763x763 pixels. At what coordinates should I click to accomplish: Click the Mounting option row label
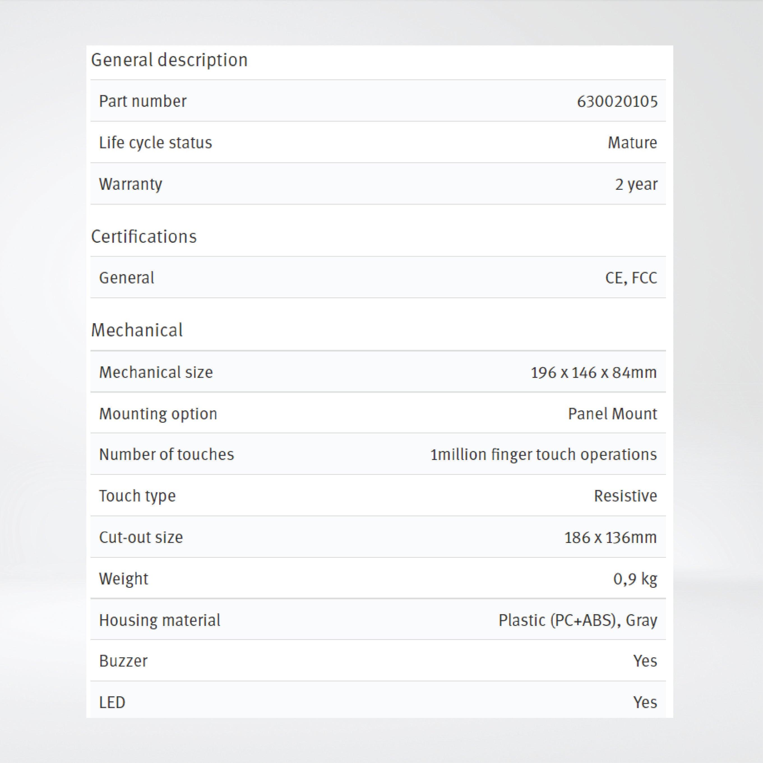[x=158, y=414]
